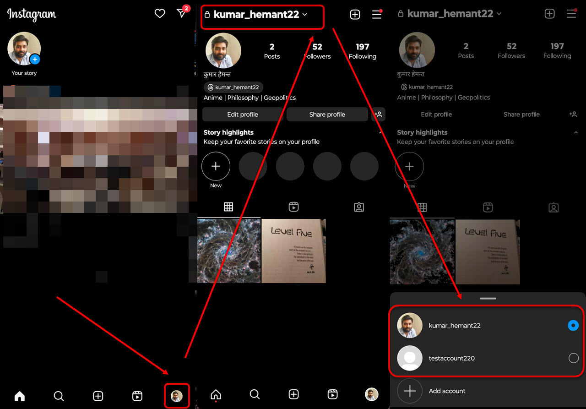Tap dimmed create plus icon behind account sheet
This screenshot has width=586, height=409.
coord(549,14)
